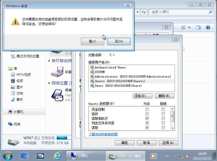This screenshot has width=217, height=161.
Task: Click permissions list scrollbar up arrow
Action: click(x=172, y=109)
